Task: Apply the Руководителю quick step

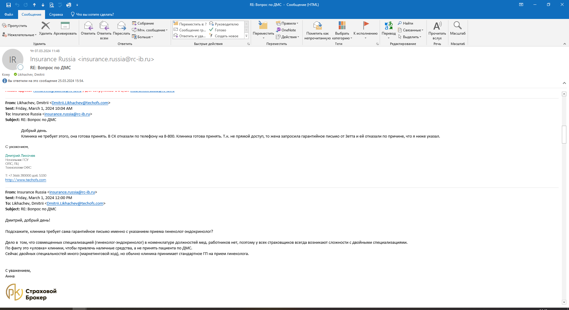Action: coord(224,24)
